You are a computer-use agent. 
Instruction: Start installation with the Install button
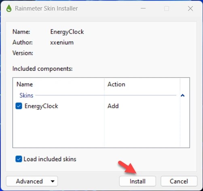137,181
